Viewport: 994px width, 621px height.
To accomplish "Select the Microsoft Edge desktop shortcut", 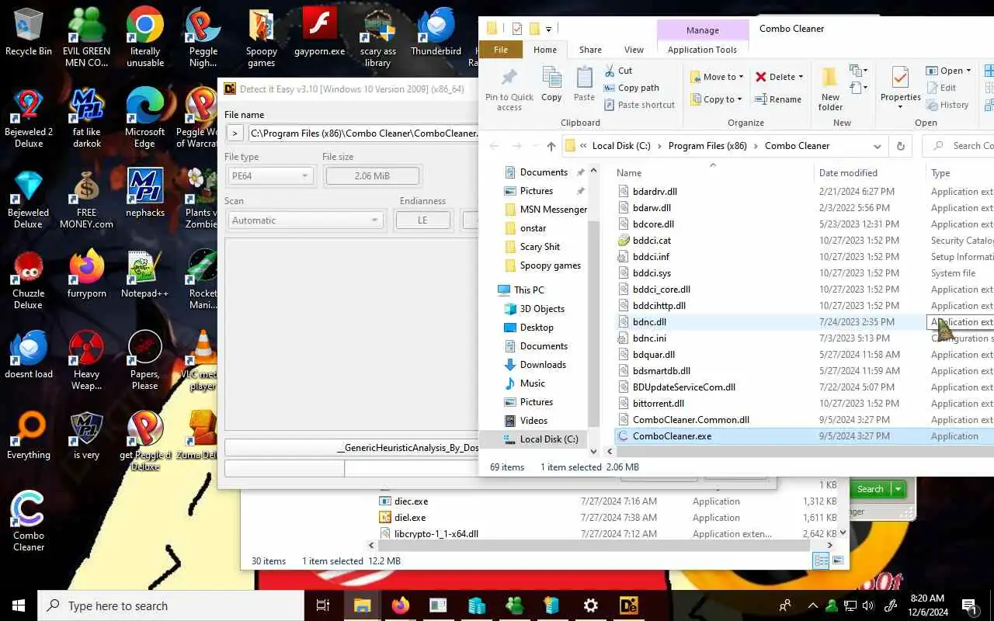I will click(x=145, y=118).
